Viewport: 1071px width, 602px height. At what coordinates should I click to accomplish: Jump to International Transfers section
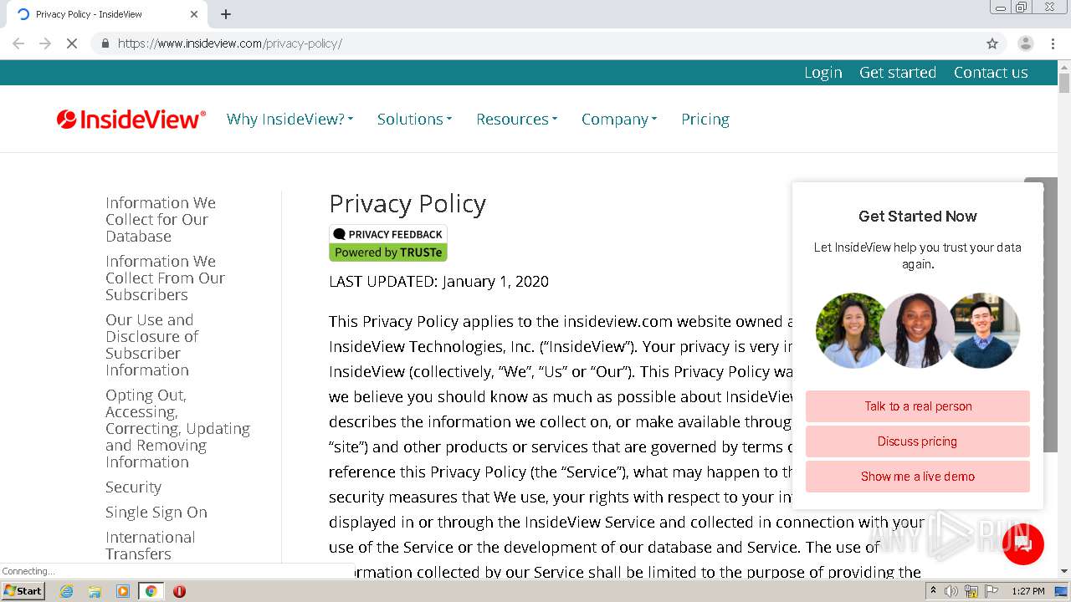tap(151, 546)
